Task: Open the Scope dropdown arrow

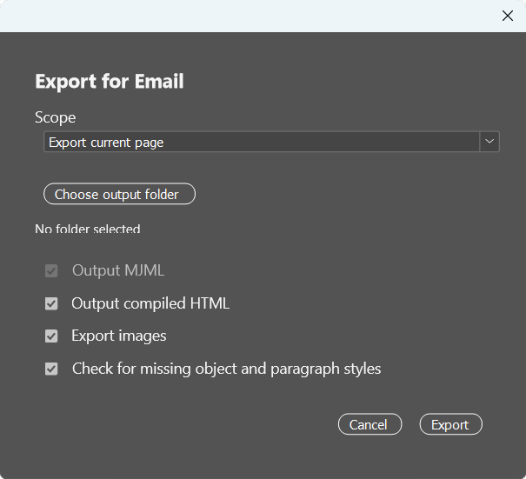Action: 489,142
